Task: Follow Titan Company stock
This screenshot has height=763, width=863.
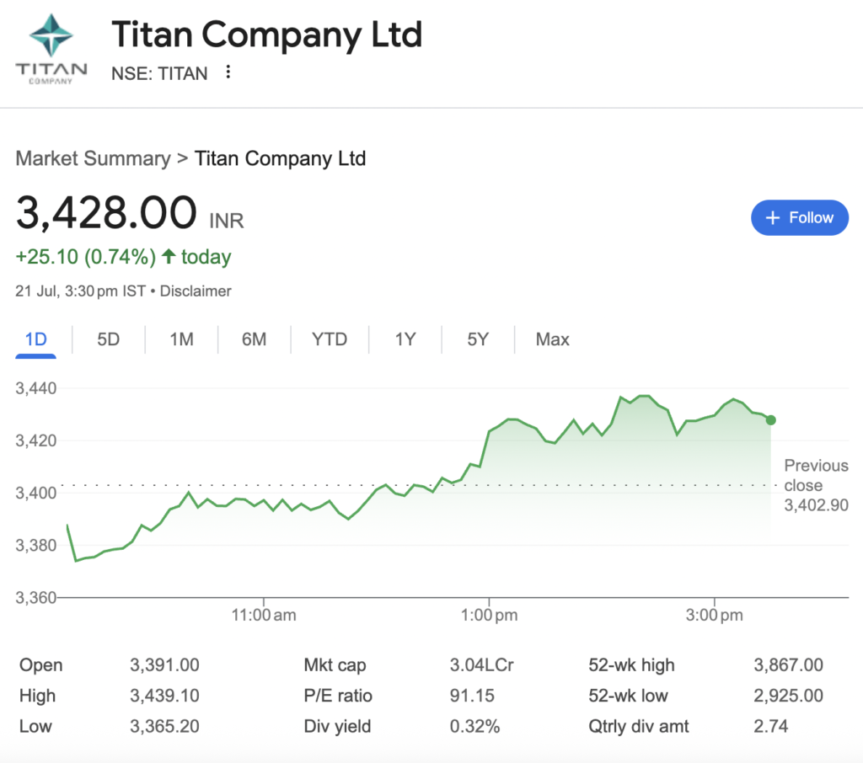Action: click(800, 218)
